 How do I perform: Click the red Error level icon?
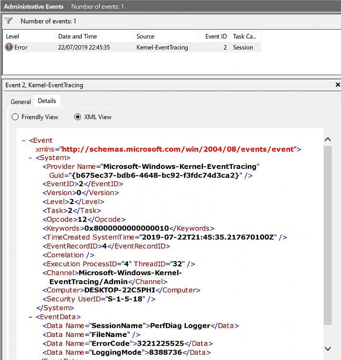(x=9, y=47)
